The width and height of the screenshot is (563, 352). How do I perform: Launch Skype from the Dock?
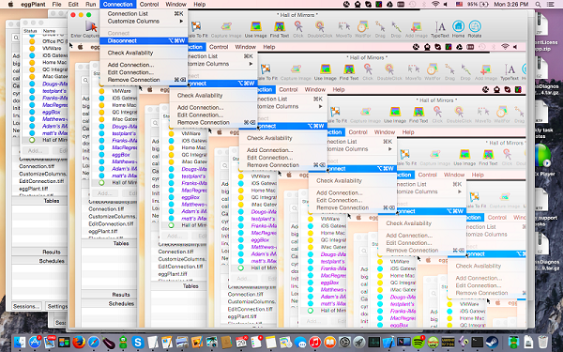point(138,343)
